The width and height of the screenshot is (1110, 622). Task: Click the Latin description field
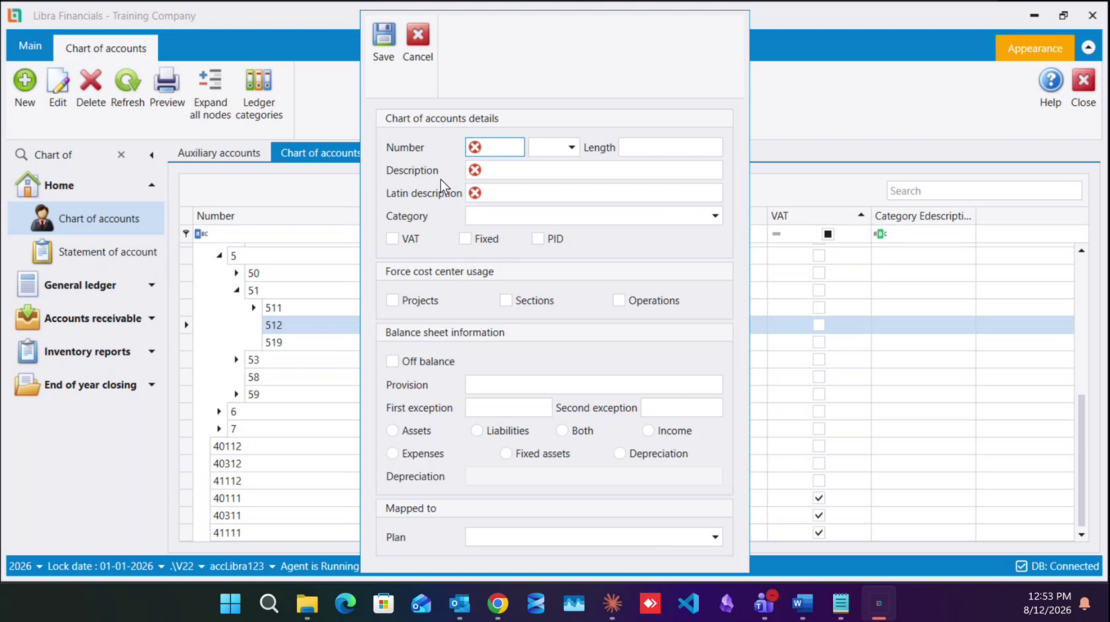click(x=594, y=193)
